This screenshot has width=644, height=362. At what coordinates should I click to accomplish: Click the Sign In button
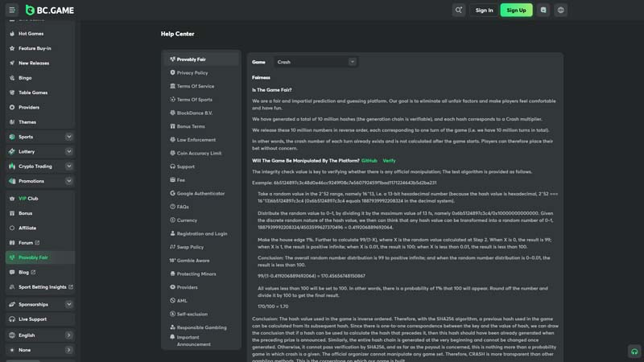tap(484, 10)
